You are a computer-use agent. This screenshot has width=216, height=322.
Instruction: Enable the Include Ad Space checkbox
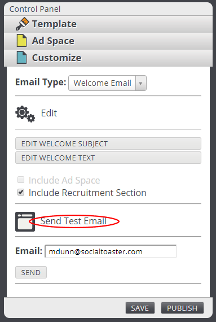[21, 180]
